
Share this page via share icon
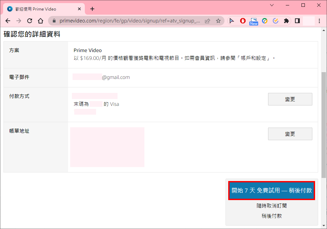pyautogui.click(x=207, y=21)
